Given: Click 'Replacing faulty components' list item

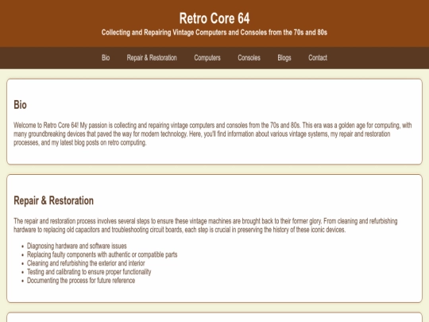Looking at the screenshot, I should tap(102, 254).
